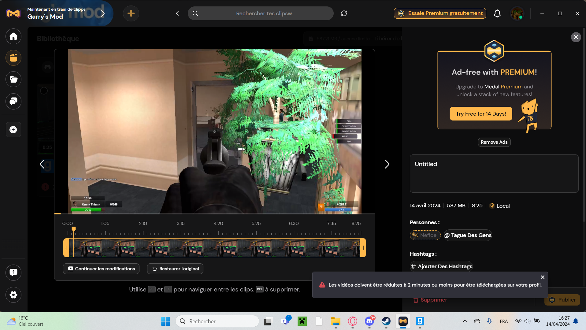The image size is (586, 330).
Task: Click Tague Des Gens button
Action: coord(468,235)
